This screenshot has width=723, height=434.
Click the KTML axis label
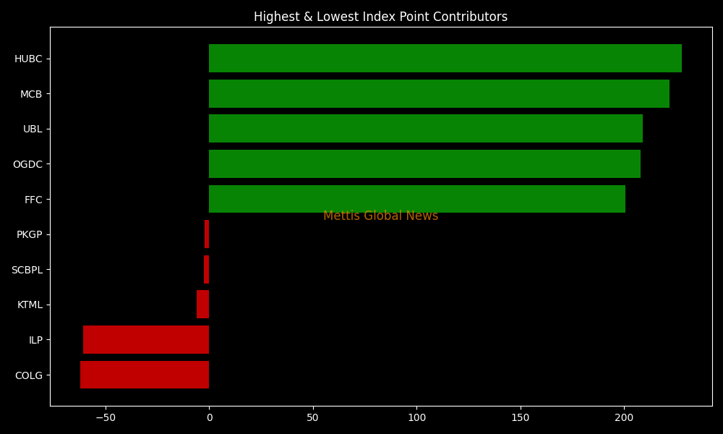pyautogui.click(x=30, y=305)
